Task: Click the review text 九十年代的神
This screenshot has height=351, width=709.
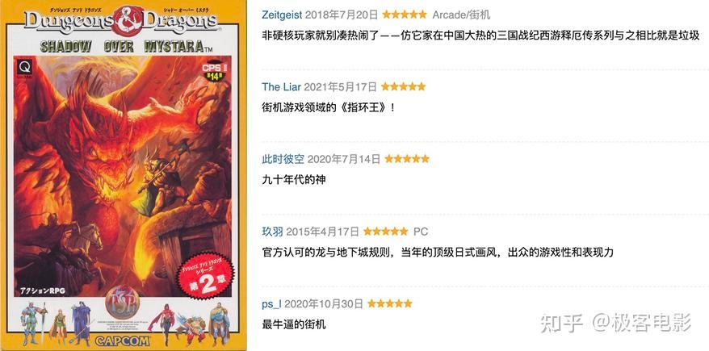Action: (x=293, y=180)
